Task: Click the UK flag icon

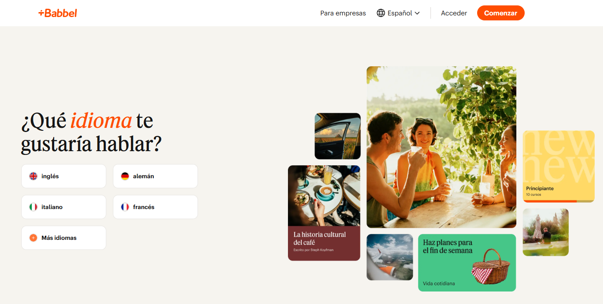Action: click(33, 176)
